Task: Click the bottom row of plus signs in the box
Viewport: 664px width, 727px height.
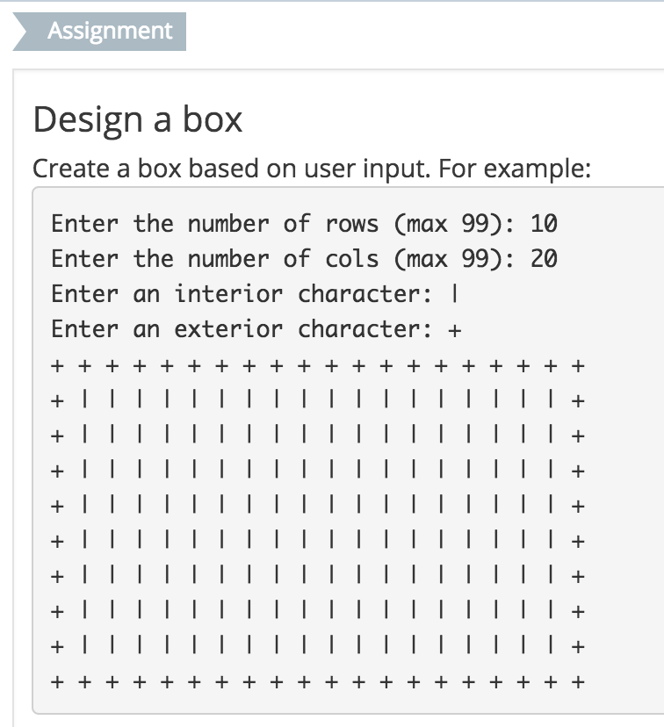Action: click(318, 682)
